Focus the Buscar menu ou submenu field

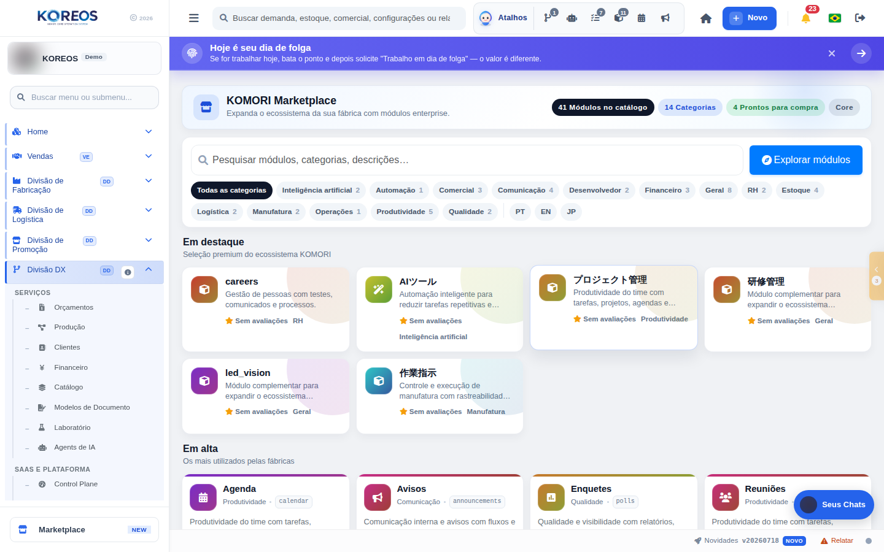[x=84, y=98]
